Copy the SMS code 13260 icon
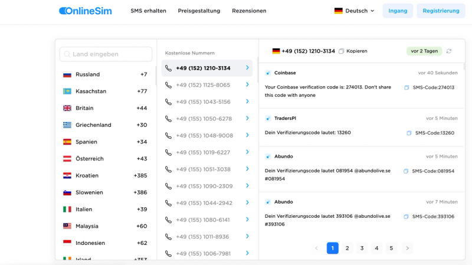The height and width of the screenshot is (265, 472). click(409, 133)
